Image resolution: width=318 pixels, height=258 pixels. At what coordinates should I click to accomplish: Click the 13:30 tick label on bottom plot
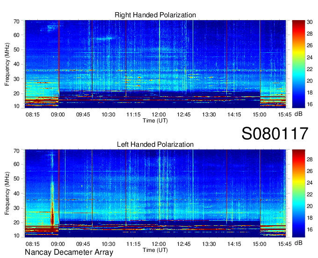pyautogui.click(x=209, y=244)
